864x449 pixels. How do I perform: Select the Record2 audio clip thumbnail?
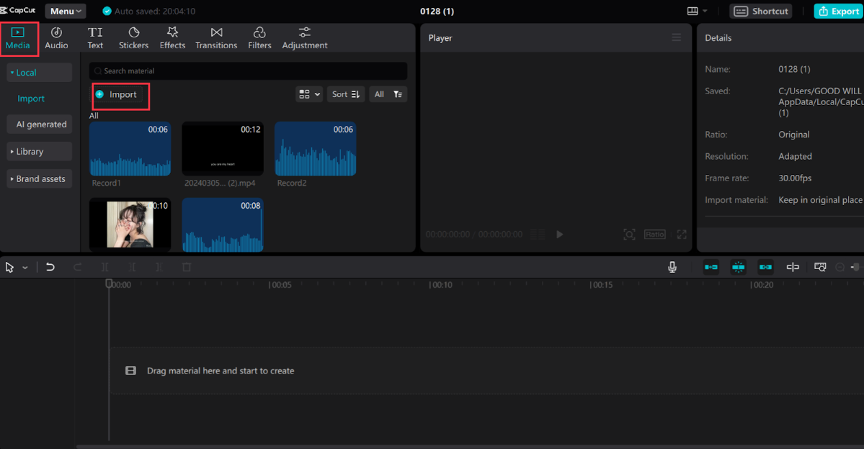(315, 148)
